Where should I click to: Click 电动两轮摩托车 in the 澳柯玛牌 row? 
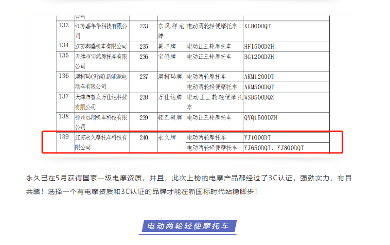207,77
